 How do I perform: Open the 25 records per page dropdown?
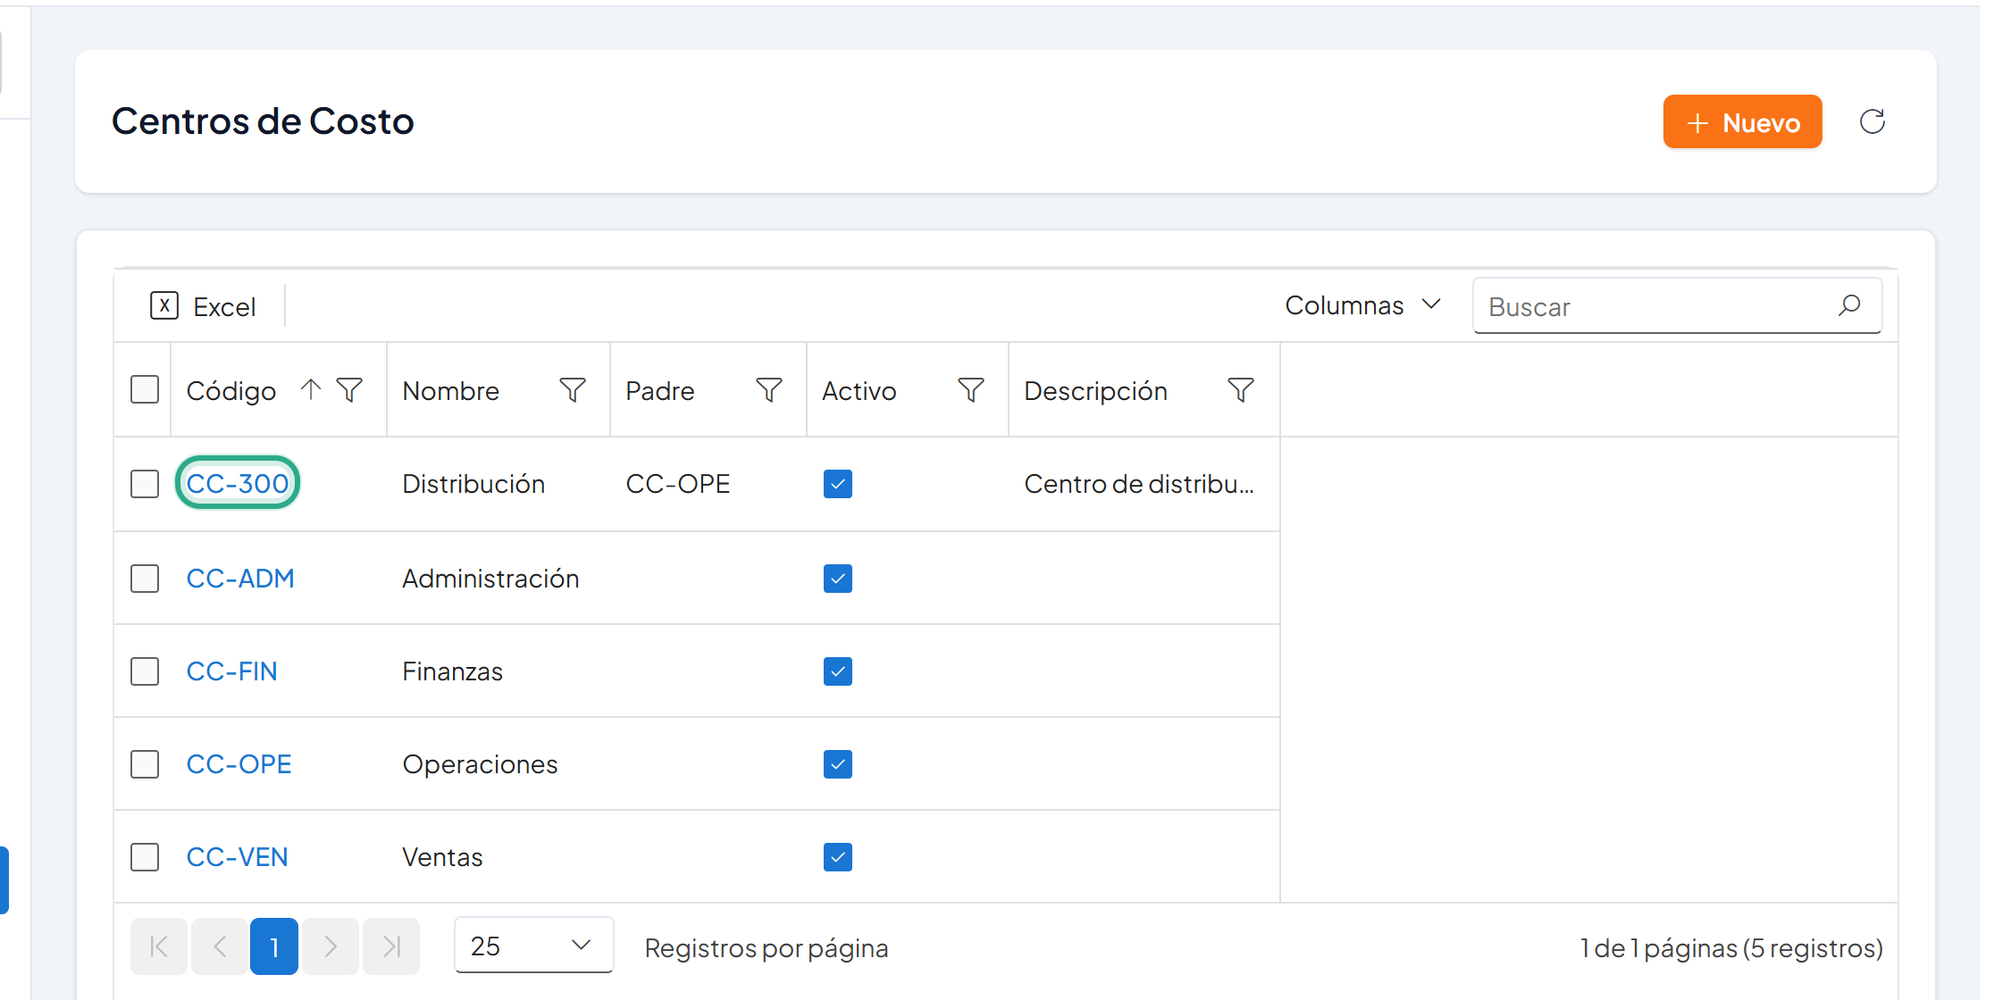[x=533, y=946]
